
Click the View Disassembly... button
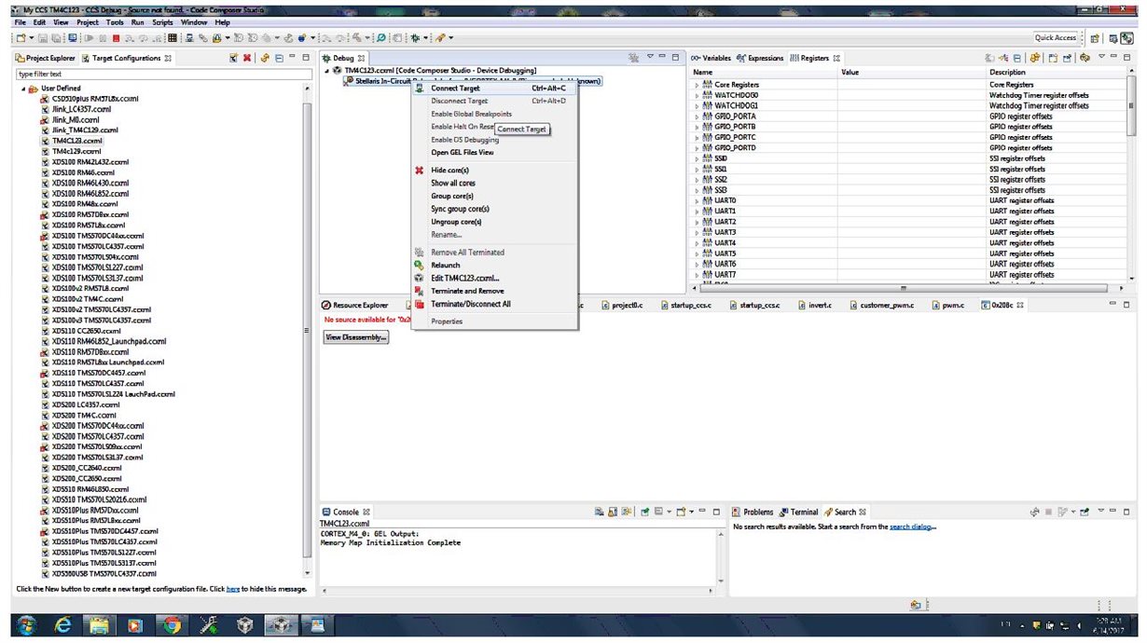click(x=355, y=337)
